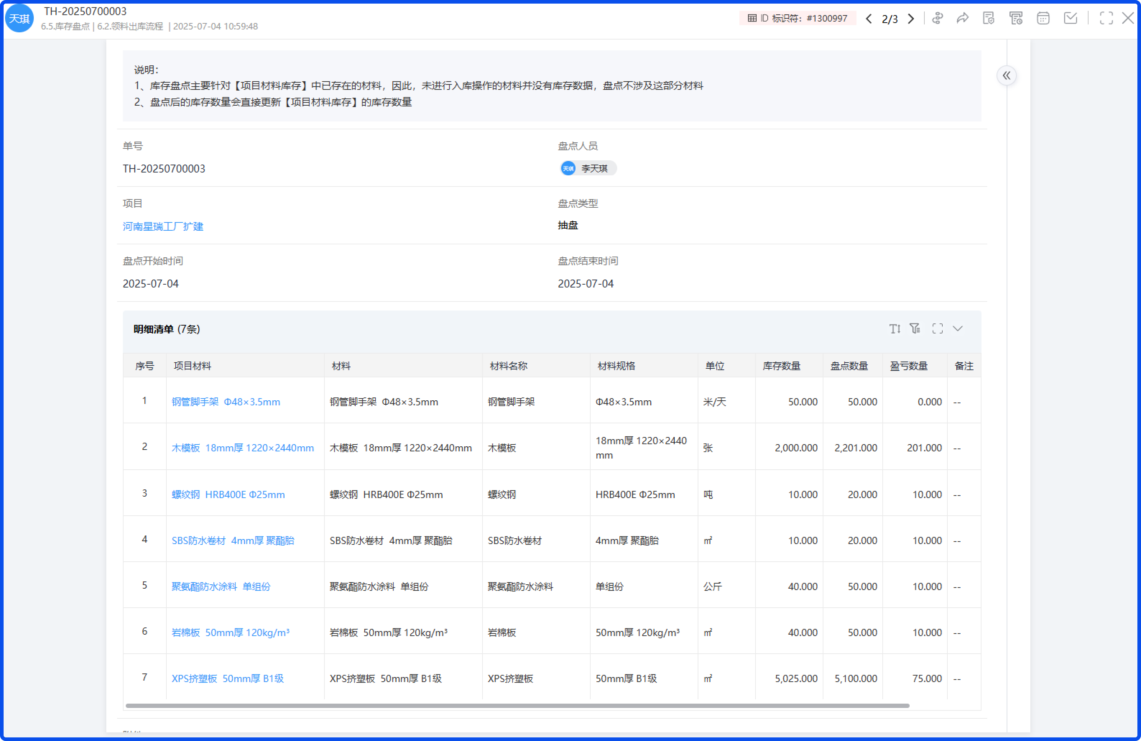Click the 李天琪 inspector avatar tag
Screen dimensions: 1141x741
click(x=588, y=168)
